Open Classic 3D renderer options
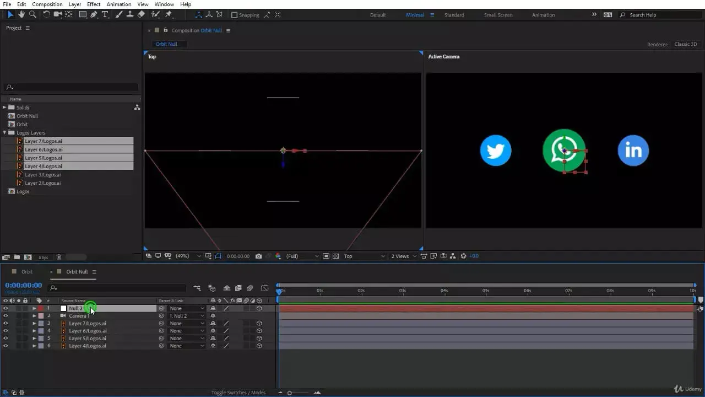705x397 pixels. pyautogui.click(x=685, y=44)
